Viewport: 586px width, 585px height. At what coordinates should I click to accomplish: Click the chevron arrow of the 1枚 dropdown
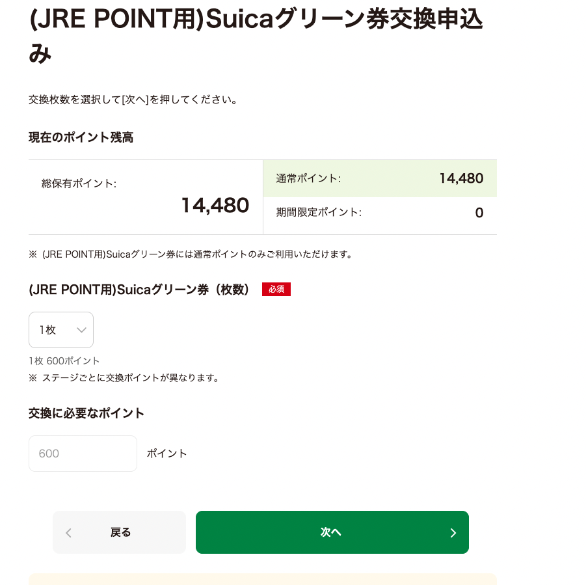81,330
